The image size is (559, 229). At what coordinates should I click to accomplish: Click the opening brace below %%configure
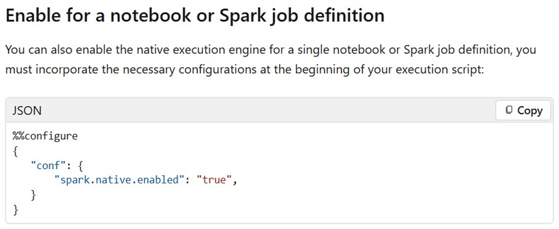[16, 151]
